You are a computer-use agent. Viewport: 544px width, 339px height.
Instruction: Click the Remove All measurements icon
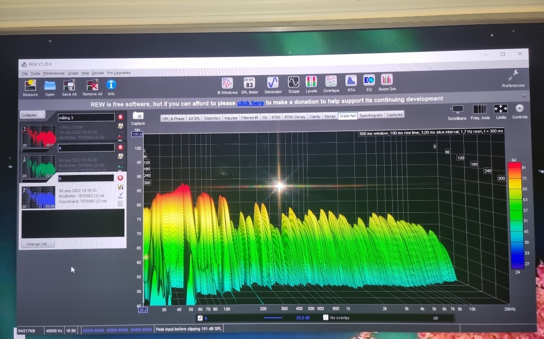click(x=92, y=86)
